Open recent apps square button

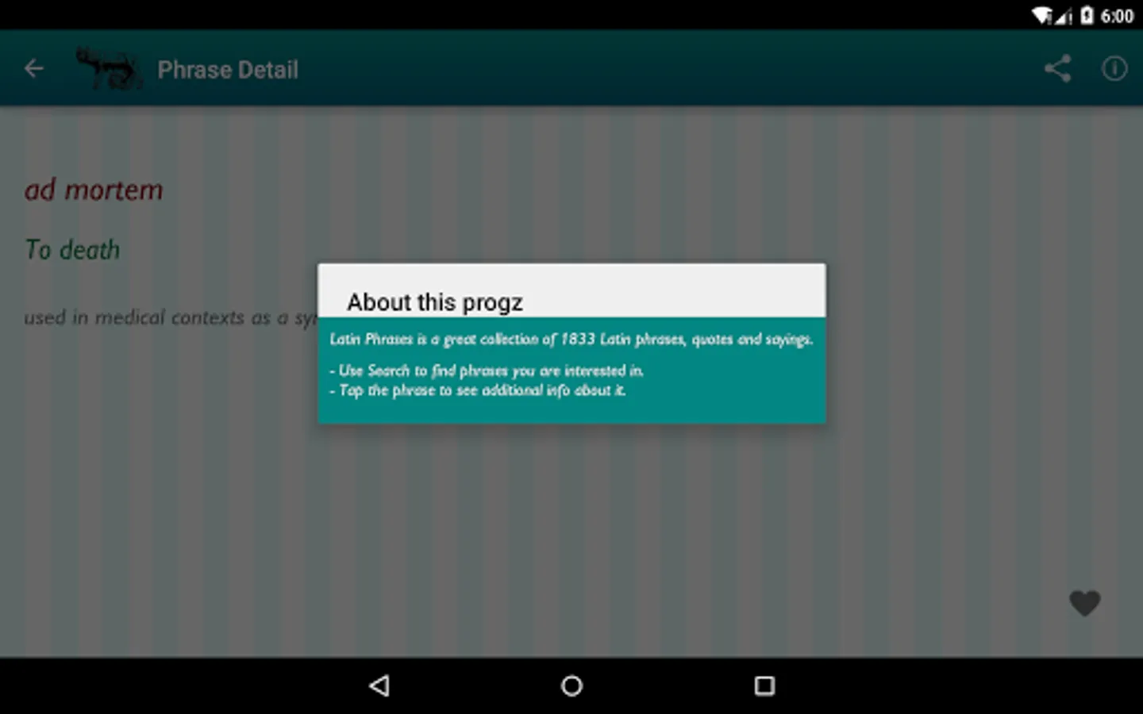pos(764,685)
